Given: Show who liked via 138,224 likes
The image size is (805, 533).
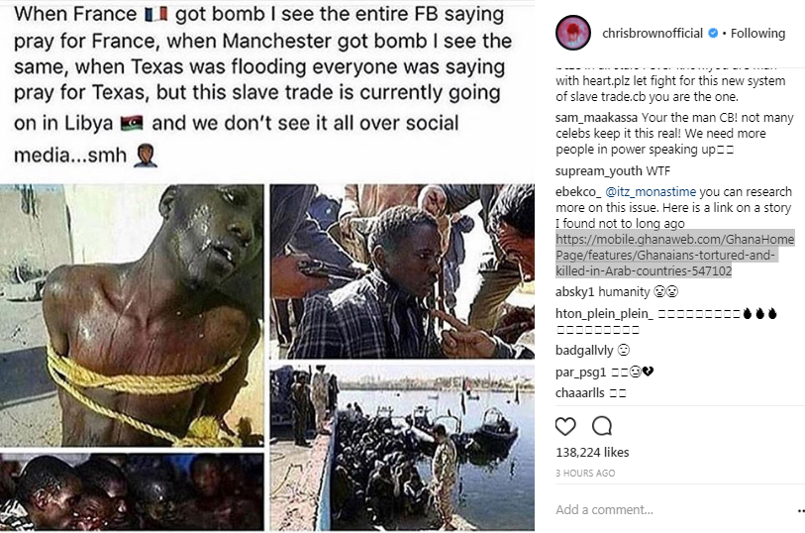Looking at the screenshot, I should click(x=592, y=453).
